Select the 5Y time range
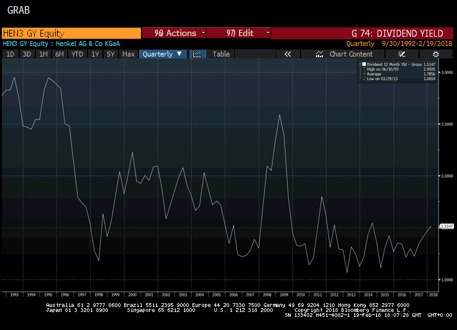Image resolution: width=457 pixels, height=330 pixels. [x=111, y=54]
